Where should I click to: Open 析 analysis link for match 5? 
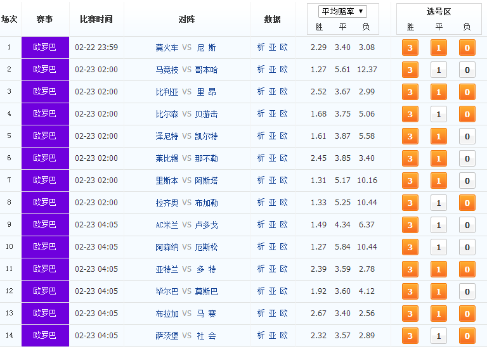pos(261,136)
